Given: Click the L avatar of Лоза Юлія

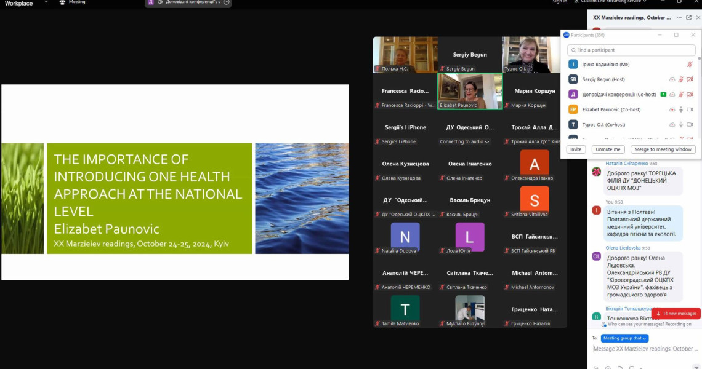Looking at the screenshot, I should click(x=470, y=236).
